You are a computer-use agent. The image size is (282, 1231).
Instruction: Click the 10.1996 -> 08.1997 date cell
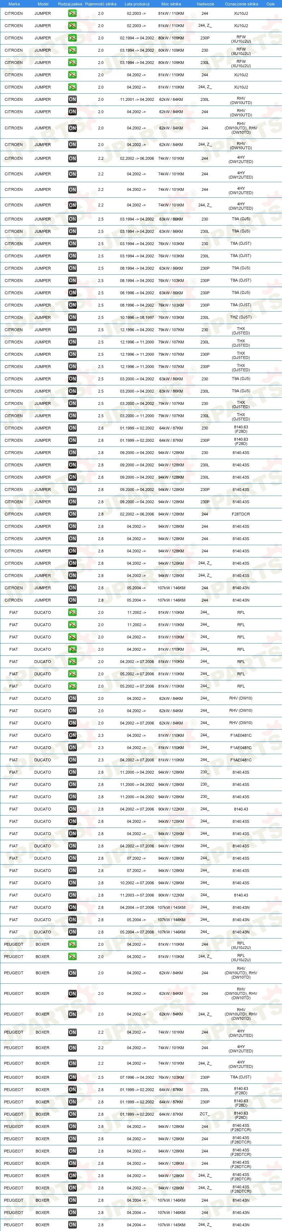pyautogui.click(x=137, y=317)
